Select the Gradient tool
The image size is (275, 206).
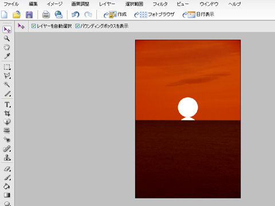click(x=7, y=195)
